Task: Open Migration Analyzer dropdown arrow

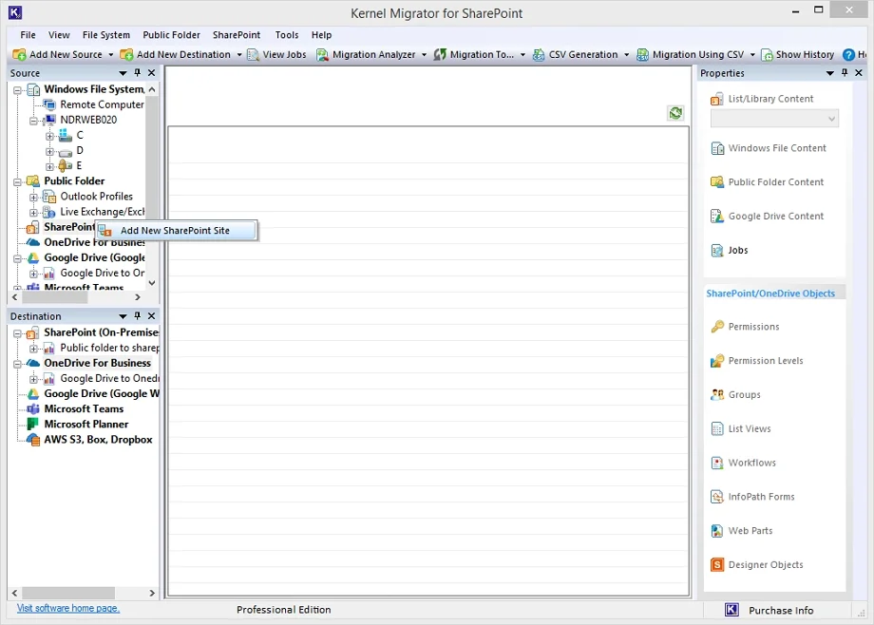Action: (x=424, y=55)
